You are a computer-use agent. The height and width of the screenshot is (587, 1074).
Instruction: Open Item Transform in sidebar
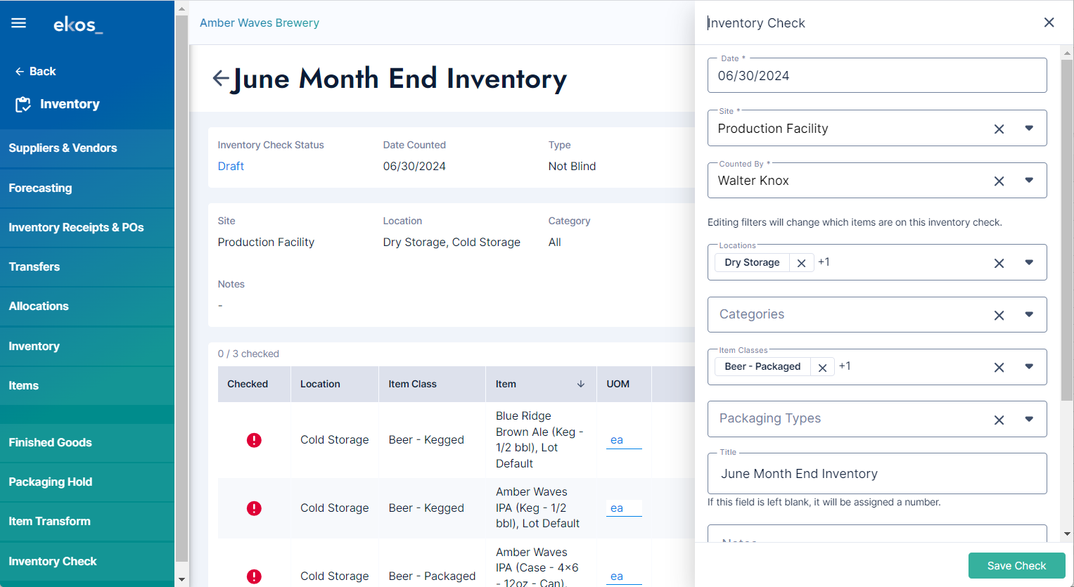pos(87,521)
